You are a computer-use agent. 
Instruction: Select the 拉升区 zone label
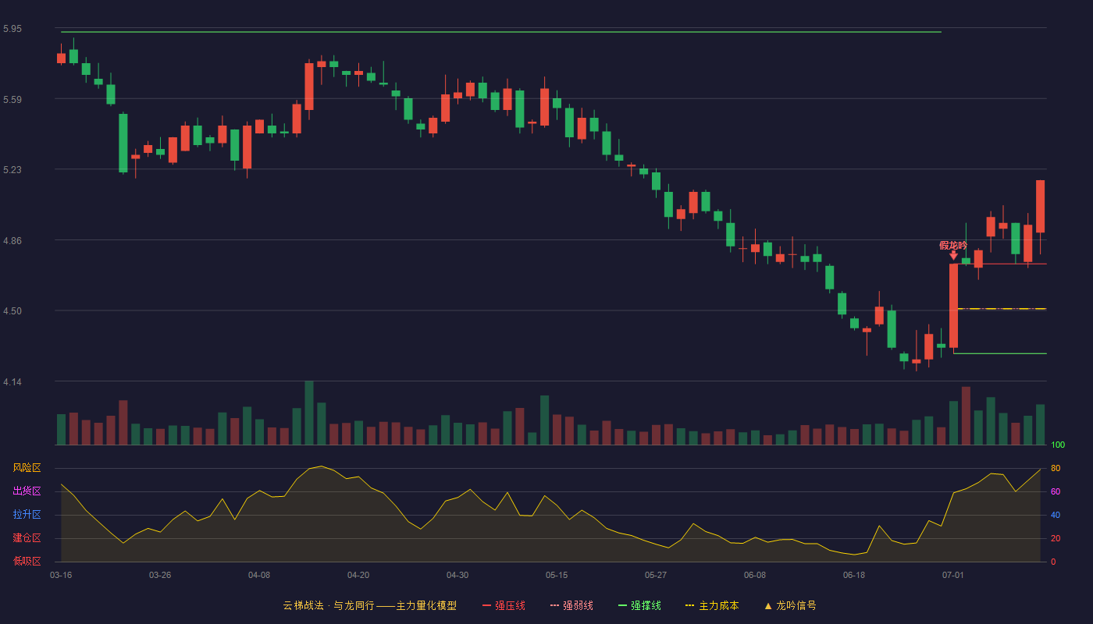27,515
